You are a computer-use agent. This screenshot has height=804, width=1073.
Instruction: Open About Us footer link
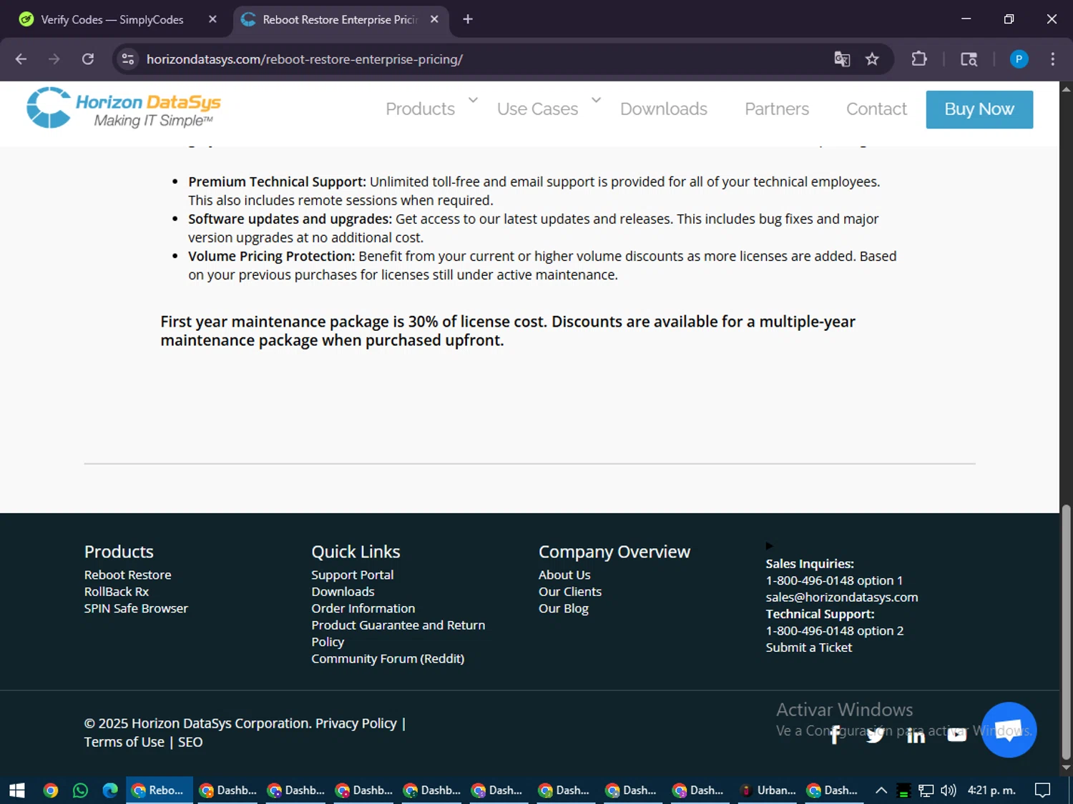click(564, 575)
